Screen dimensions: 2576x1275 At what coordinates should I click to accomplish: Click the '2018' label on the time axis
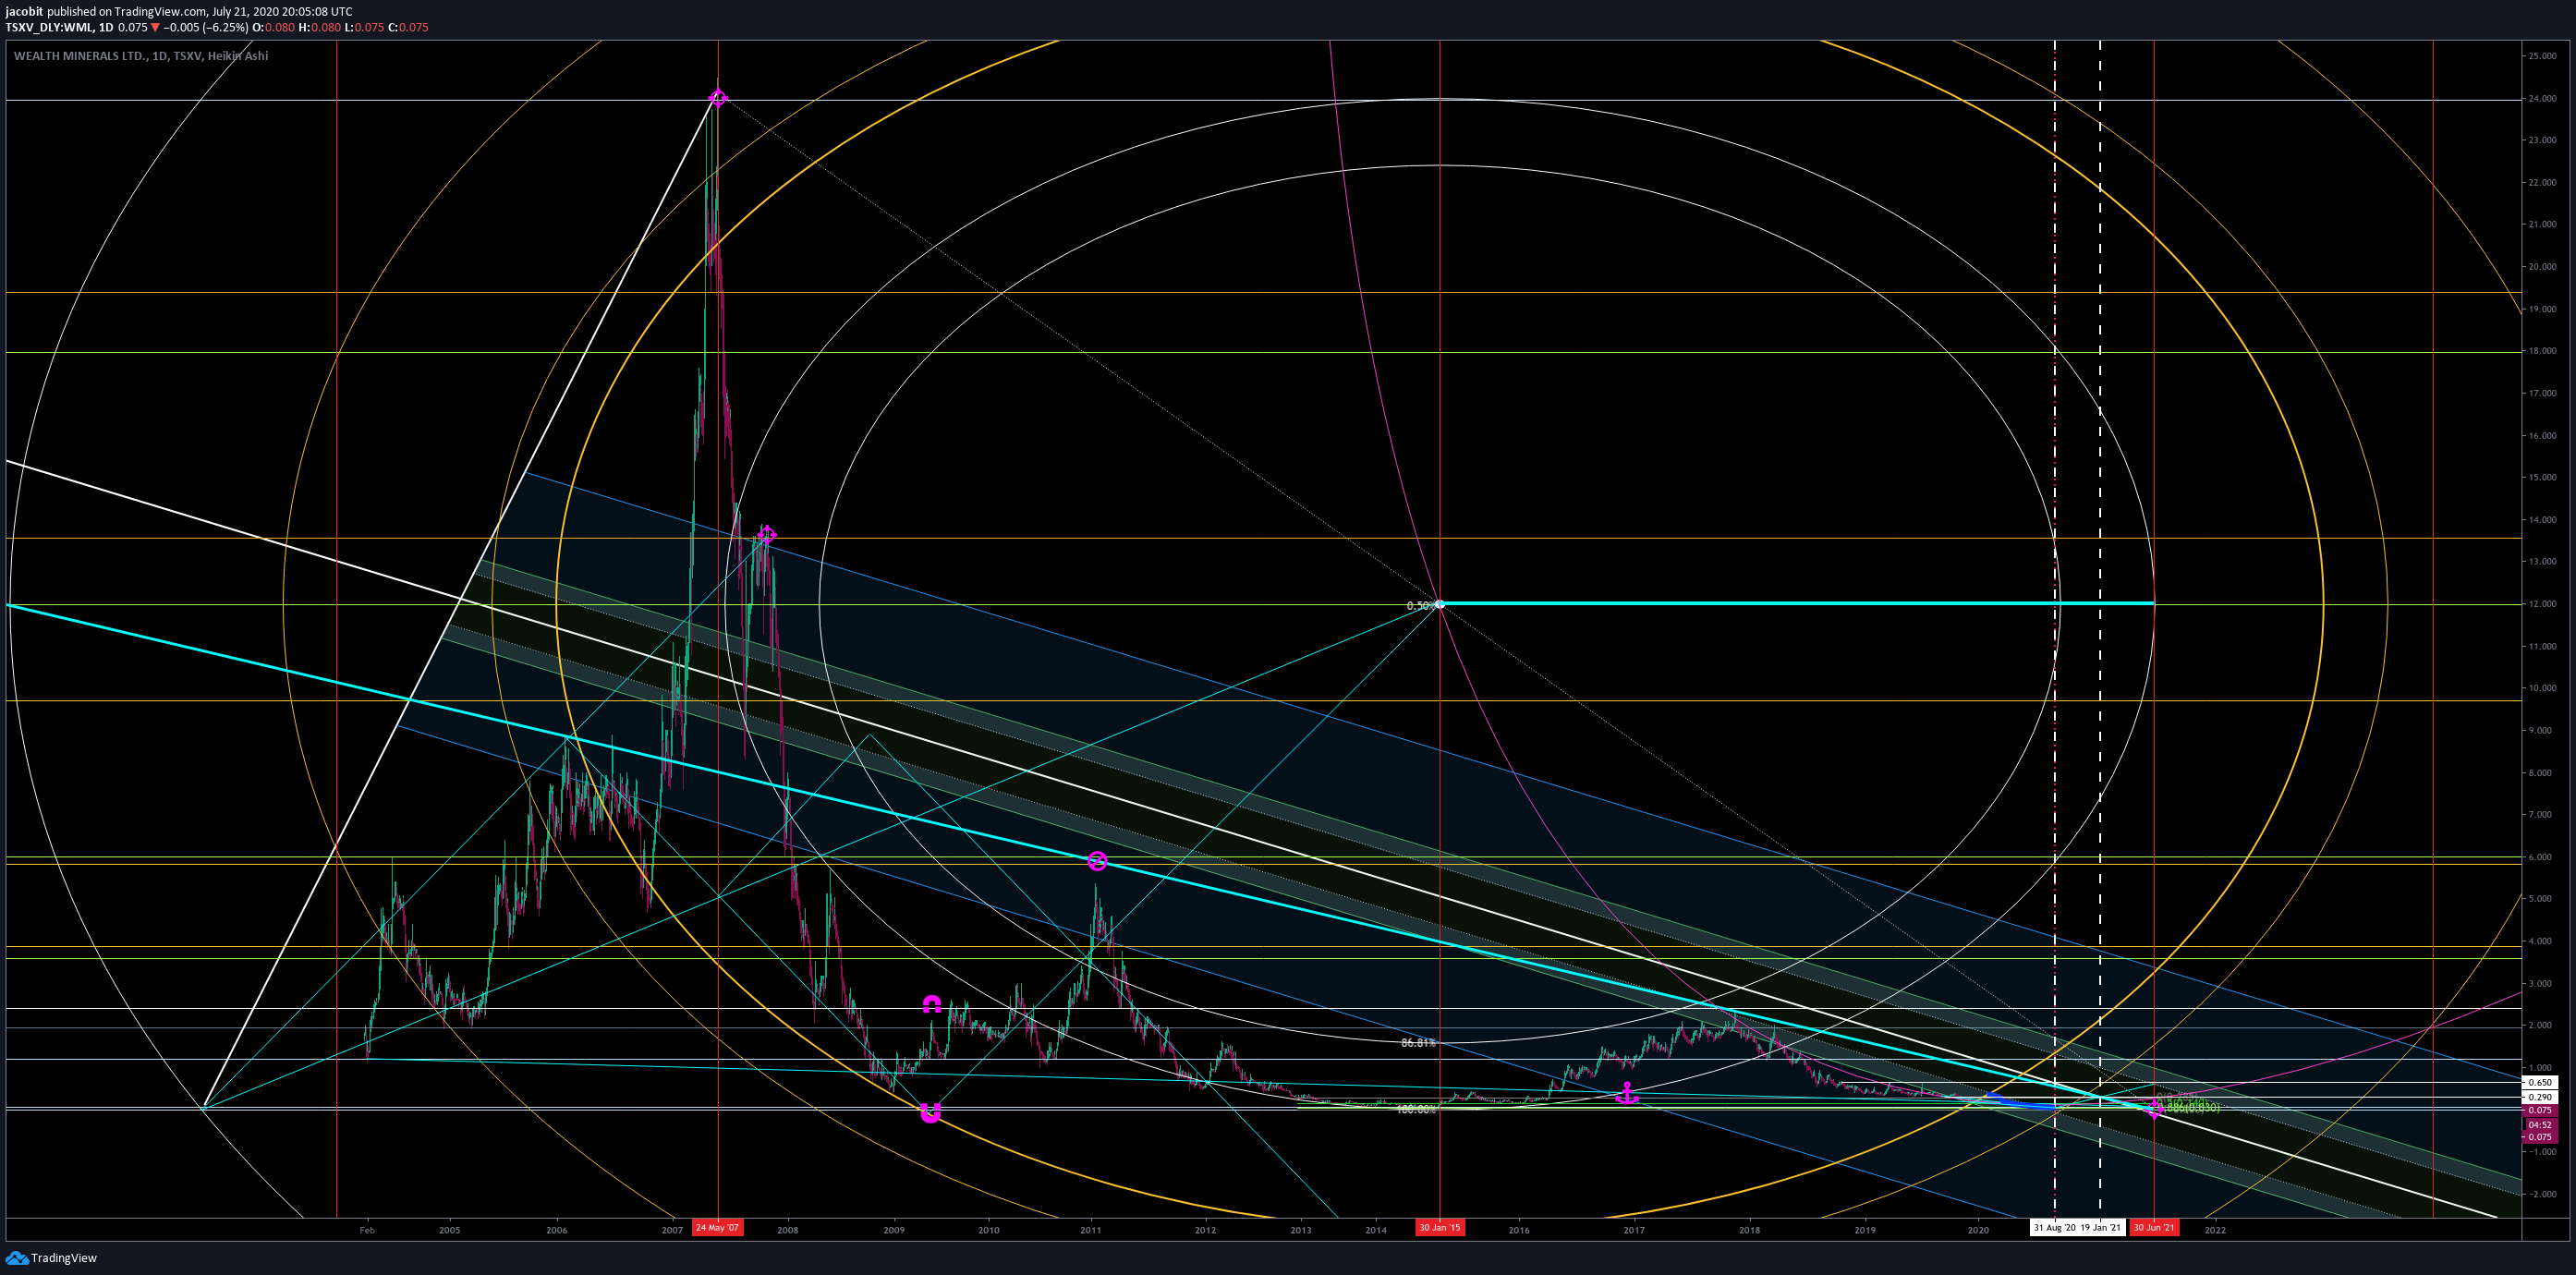1749,1230
